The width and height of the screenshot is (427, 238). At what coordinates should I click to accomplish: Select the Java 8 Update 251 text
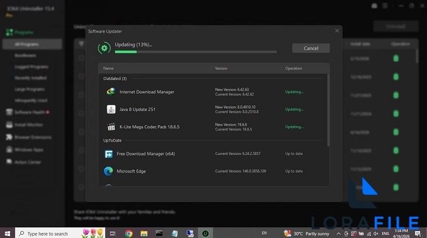(x=137, y=109)
